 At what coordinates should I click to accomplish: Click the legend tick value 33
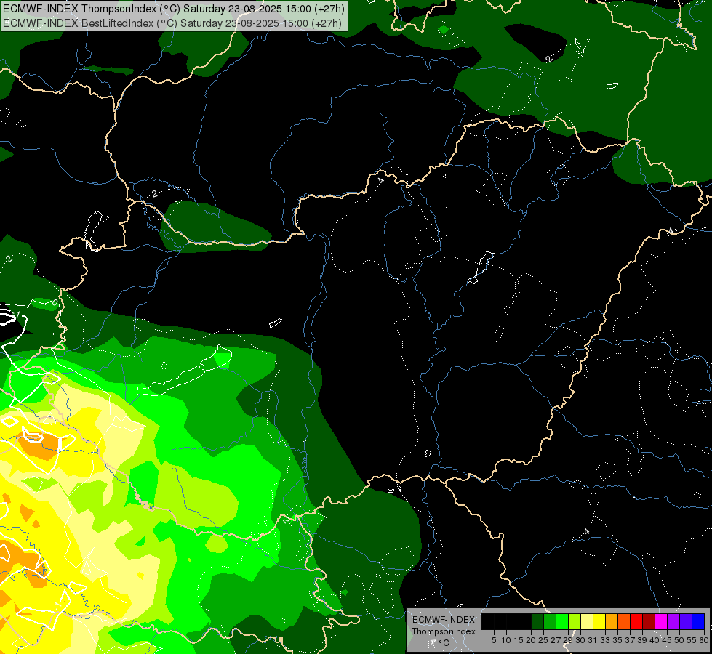coord(605,640)
